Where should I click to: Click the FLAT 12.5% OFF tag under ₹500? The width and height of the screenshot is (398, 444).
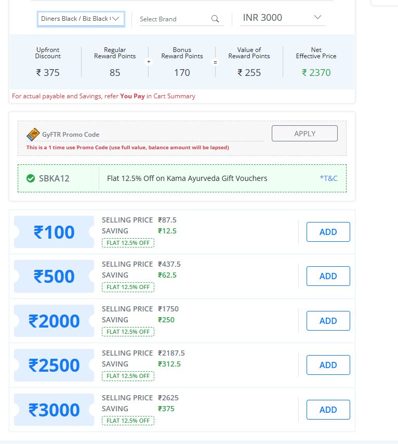click(x=128, y=287)
